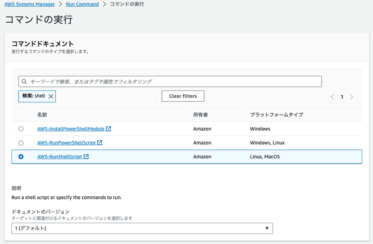The image size is (373, 244).
Task: Go to previous page using left chevron
Action: pyautogui.click(x=332, y=96)
